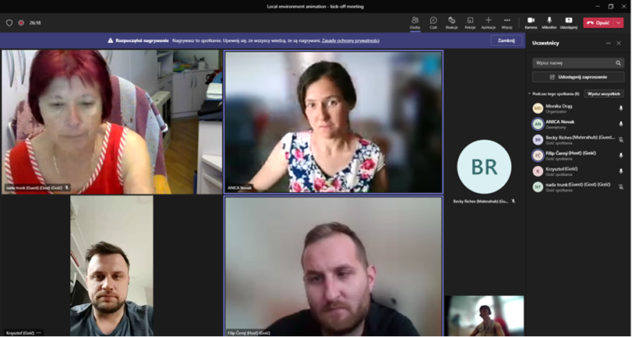Viewport: 632px width, 337px height.
Task: Close the Uczestnicy panel with X
Action: pyautogui.click(x=620, y=43)
